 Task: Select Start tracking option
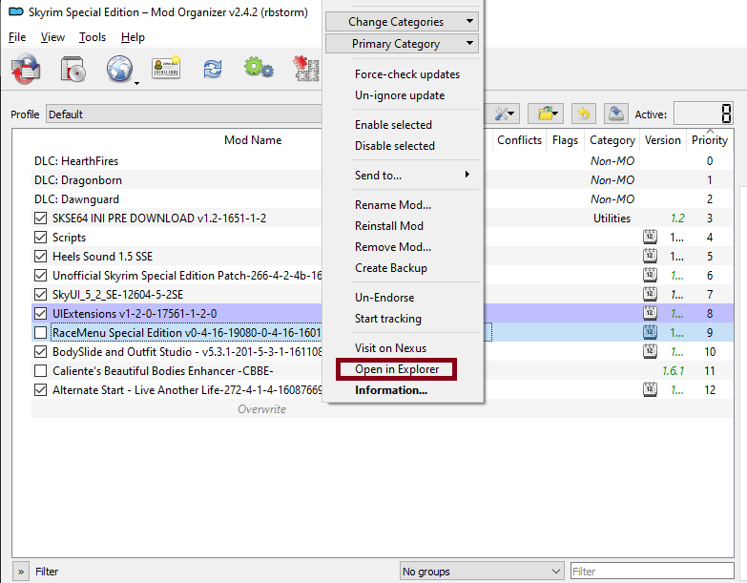coord(388,319)
